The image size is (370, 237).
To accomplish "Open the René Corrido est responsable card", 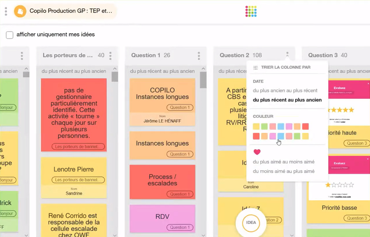I will click(x=74, y=221).
